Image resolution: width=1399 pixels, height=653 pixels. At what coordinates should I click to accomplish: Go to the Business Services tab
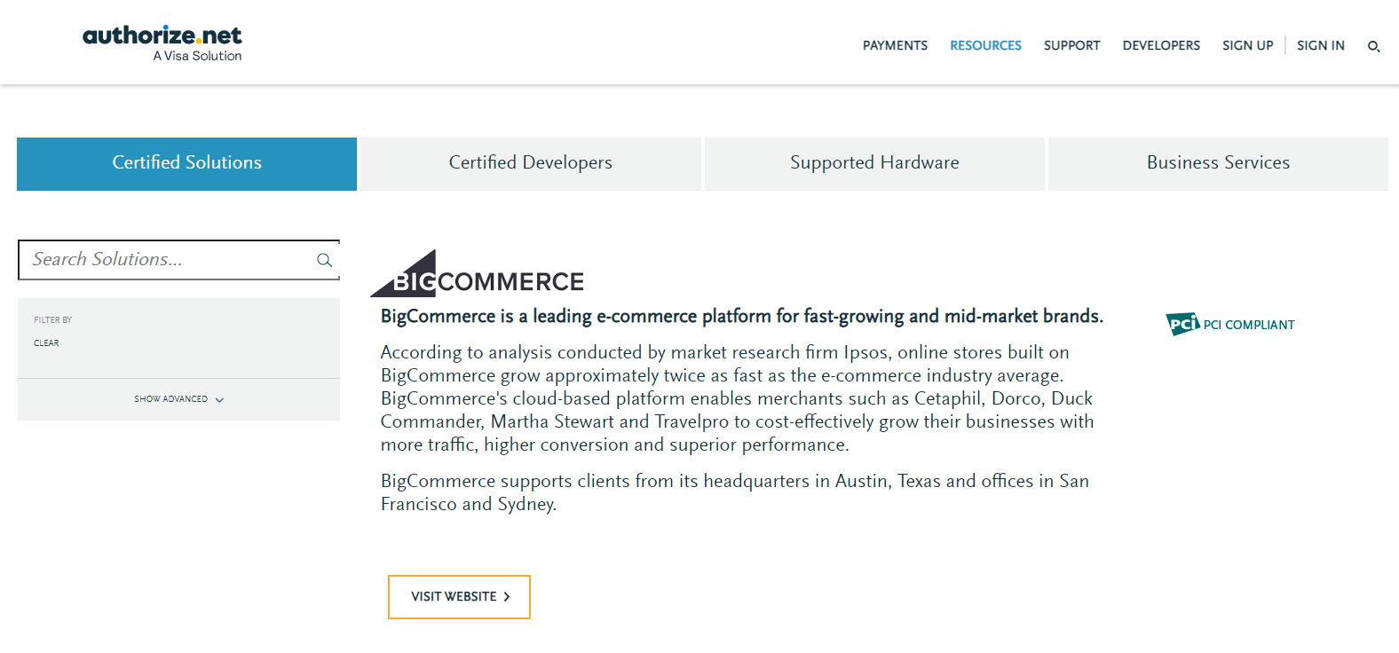point(1218,163)
